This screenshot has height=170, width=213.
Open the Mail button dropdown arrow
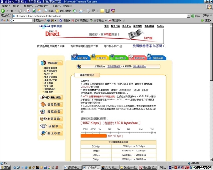(x=84, y=11)
